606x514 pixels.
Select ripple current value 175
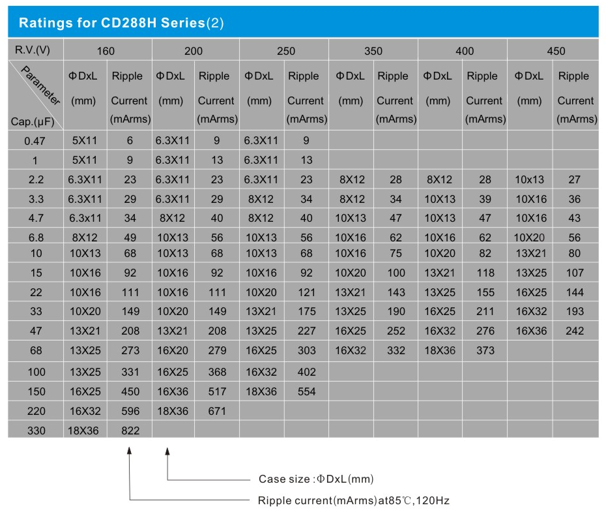tap(306, 312)
